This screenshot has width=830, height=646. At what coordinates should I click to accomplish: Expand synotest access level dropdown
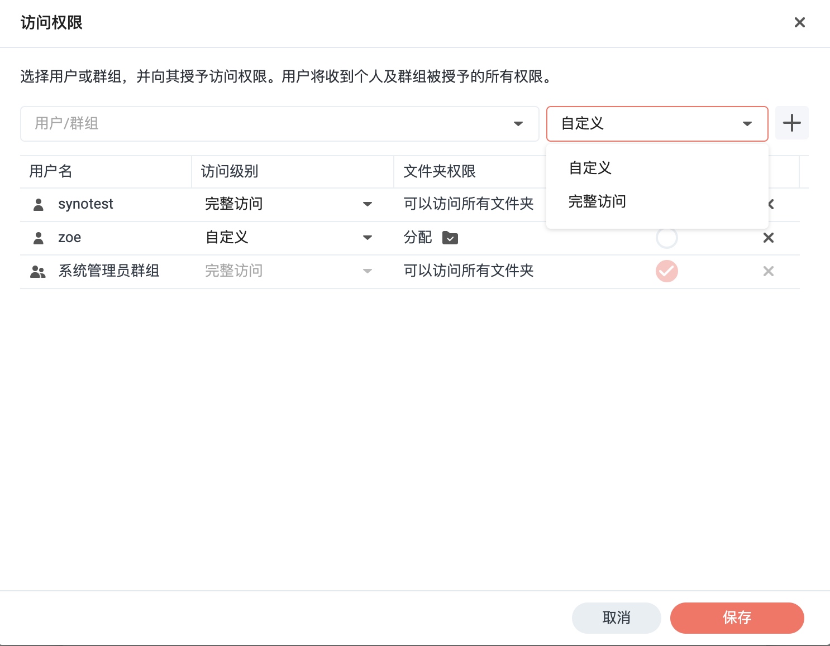(x=367, y=204)
